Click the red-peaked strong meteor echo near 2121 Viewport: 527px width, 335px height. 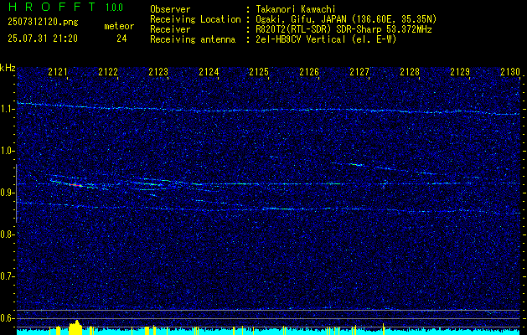pyautogui.click(x=75, y=184)
